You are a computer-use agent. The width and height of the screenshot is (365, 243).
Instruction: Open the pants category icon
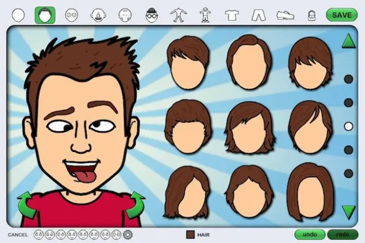(x=258, y=15)
